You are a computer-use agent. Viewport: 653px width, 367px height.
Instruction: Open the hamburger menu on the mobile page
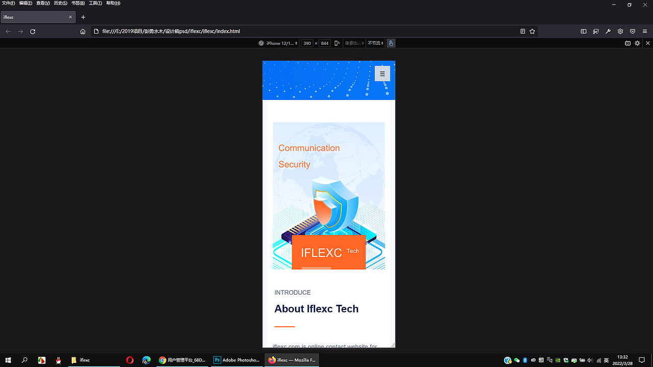coord(382,73)
